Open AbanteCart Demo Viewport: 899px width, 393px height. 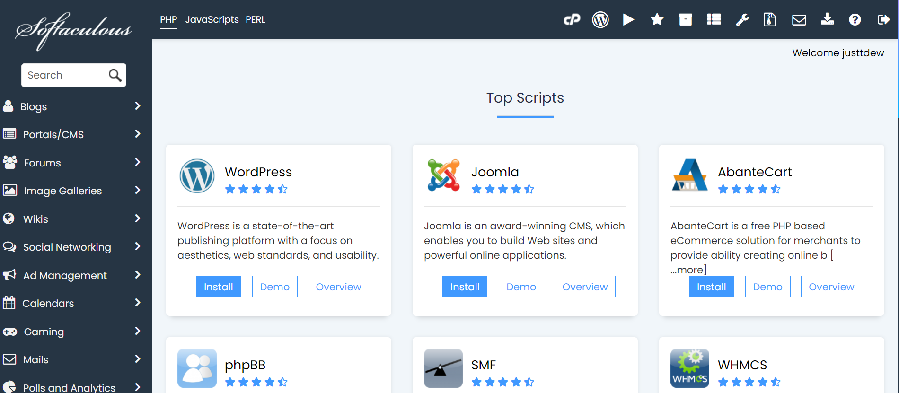768,287
